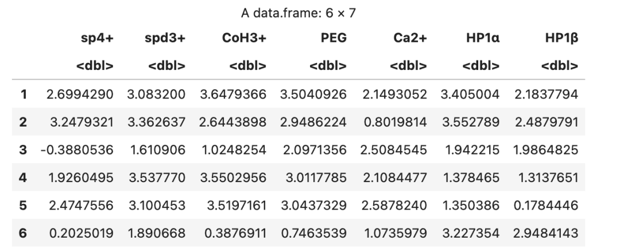
Task: Select cell containing 3.6479366
Action: click(233, 94)
